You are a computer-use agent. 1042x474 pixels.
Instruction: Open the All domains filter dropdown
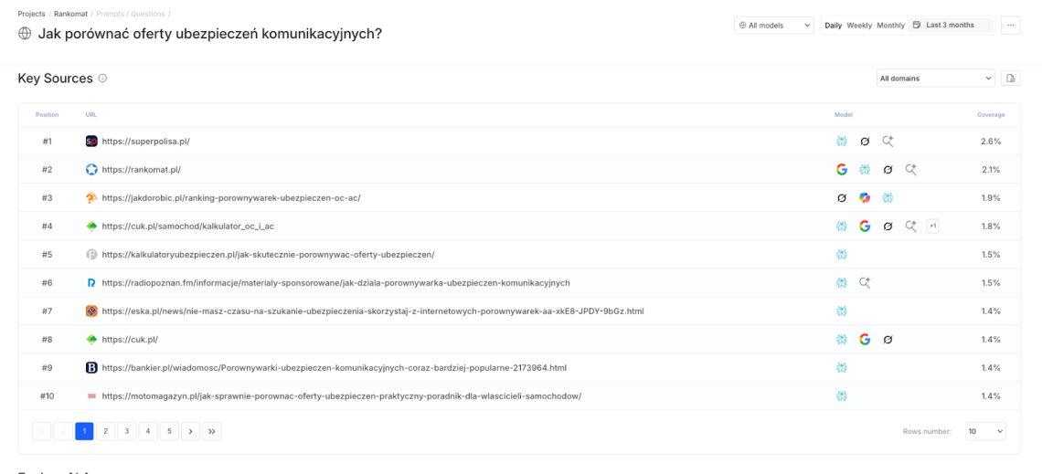click(x=935, y=79)
